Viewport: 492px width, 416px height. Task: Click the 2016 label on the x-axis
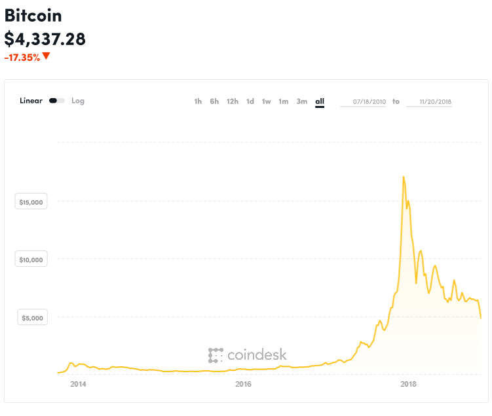click(x=243, y=384)
